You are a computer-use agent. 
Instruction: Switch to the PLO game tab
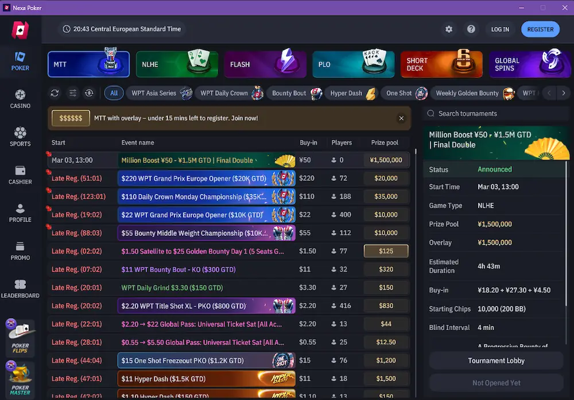tap(353, 63)
